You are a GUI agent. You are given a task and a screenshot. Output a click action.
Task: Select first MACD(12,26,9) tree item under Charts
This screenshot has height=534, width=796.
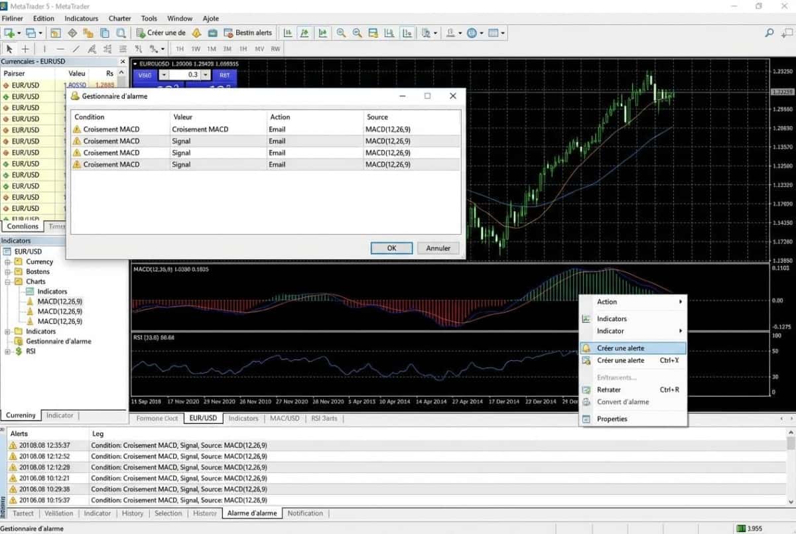click(60, 302)
